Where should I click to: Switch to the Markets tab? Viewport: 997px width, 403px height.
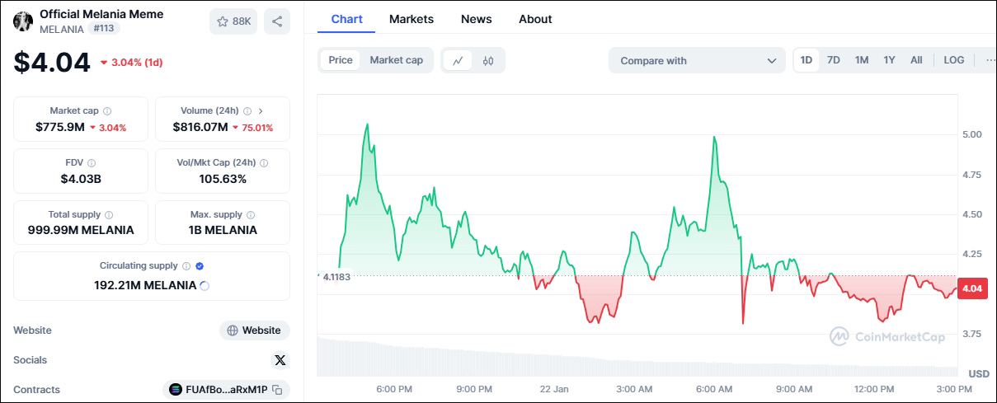point(411,19)
